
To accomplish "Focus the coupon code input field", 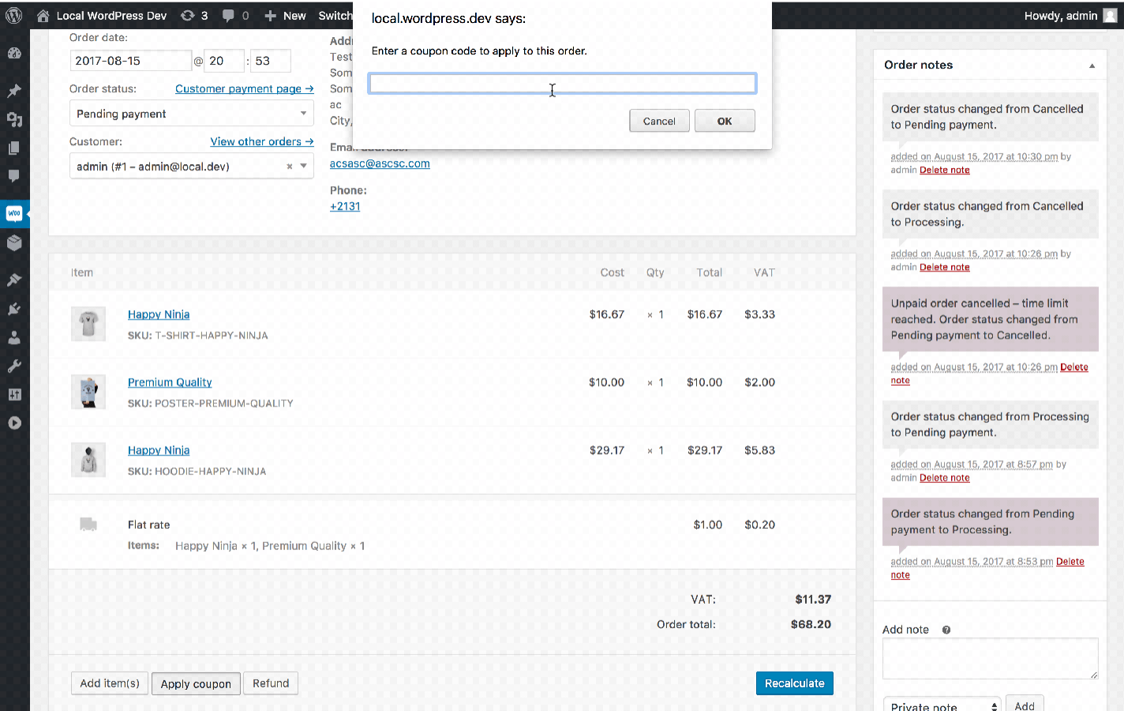I will pos(562,84).
